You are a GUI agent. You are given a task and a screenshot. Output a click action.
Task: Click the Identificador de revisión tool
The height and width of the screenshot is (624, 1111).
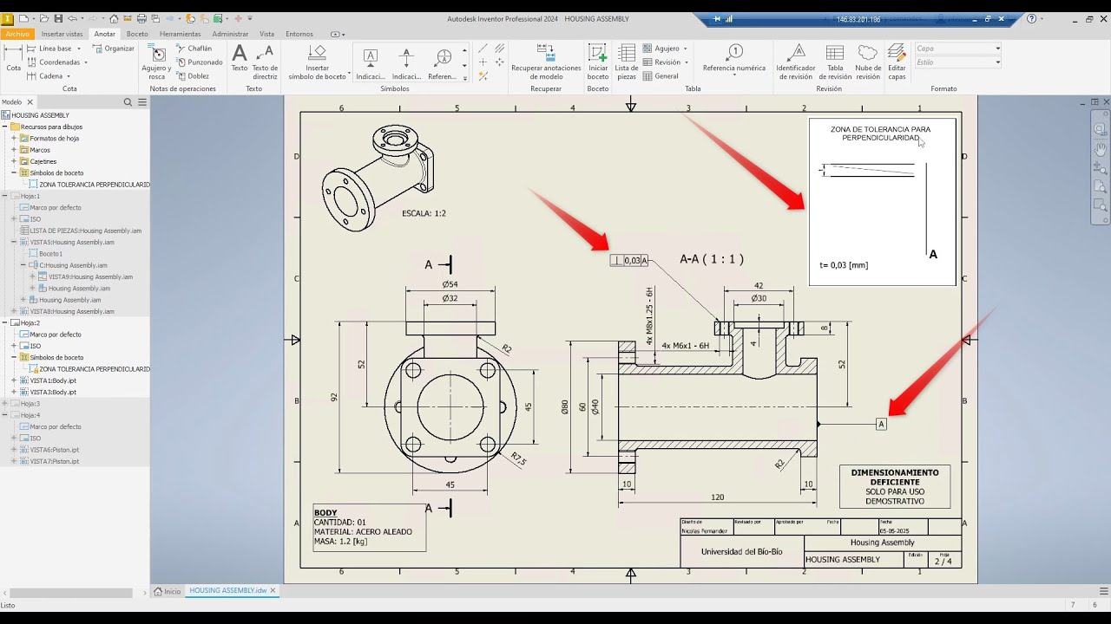(x=795, y=62)
